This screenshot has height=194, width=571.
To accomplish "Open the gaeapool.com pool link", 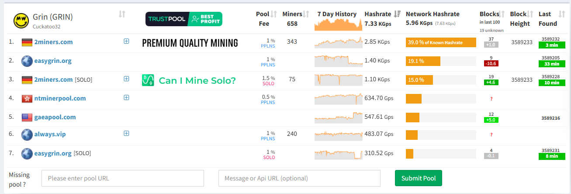I will (55, 117).
